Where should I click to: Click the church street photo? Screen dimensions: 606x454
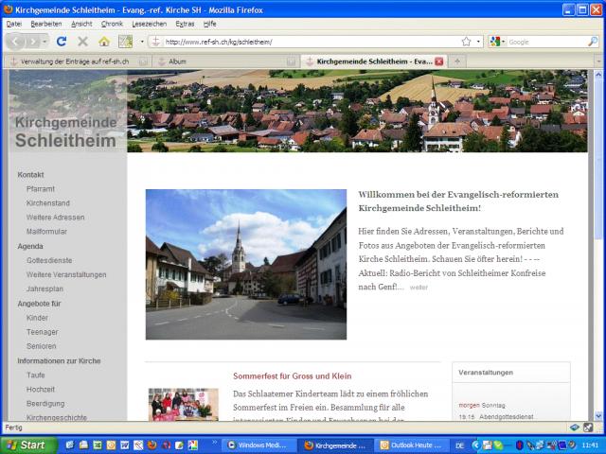245,264
